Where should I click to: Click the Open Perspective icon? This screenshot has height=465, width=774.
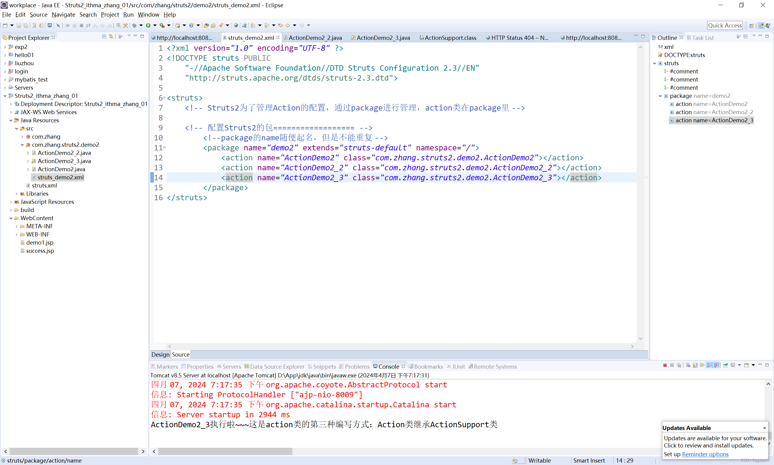(x=751, y=26)
